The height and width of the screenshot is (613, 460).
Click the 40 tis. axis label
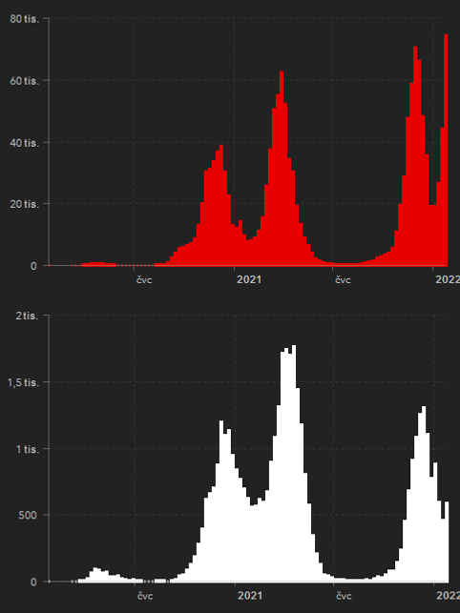(x=25, y=143)
